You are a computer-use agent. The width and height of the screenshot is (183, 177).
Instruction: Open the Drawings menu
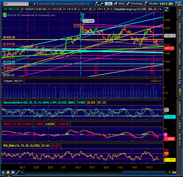tap(135, 4)
